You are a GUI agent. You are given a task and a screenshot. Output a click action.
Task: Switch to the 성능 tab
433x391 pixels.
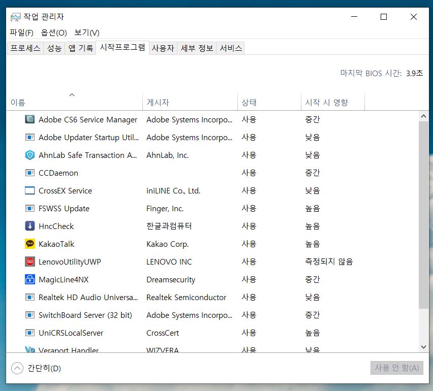[x=54, y=48]
